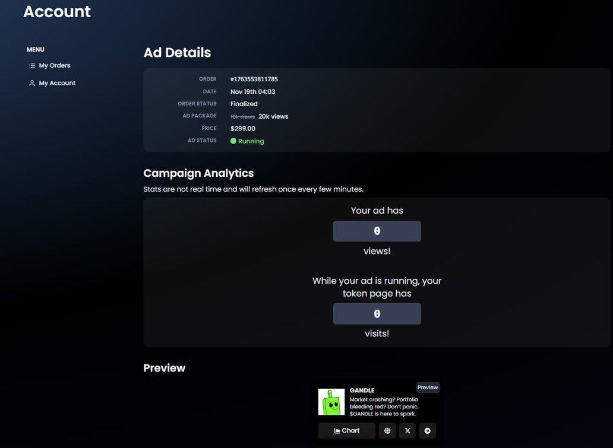This screenshot has width=613, height=448.
Task: Click the green Running status dot
Action: [x=233, y=141]
